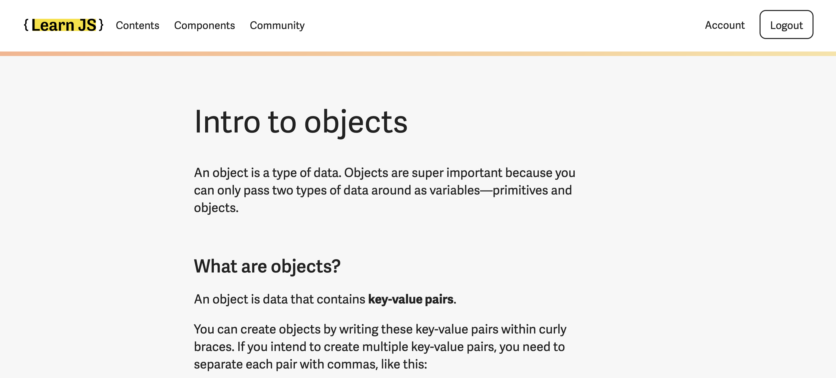Visit the Community section
Viewport: 836px width, 378px height.
[277, 25]
